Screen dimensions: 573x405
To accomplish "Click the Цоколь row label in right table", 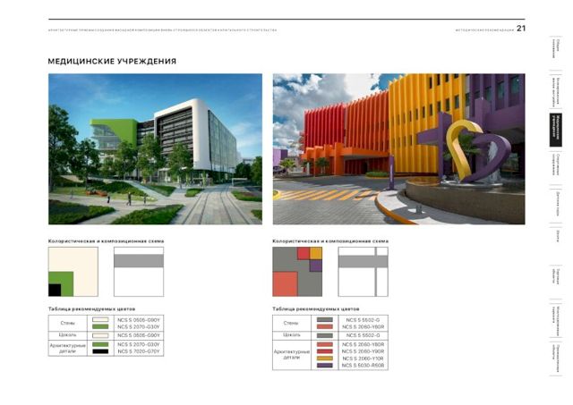I will coord(292,334).
